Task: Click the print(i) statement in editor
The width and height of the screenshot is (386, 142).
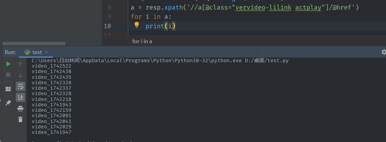Action: [x=161, y=26]
